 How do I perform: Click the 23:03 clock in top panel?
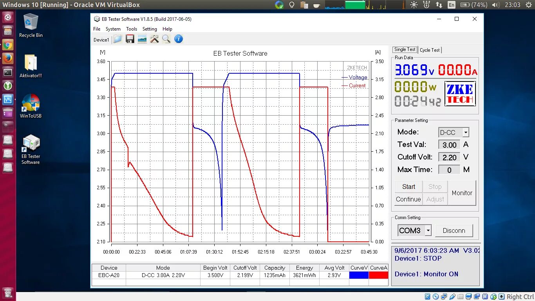513,5
